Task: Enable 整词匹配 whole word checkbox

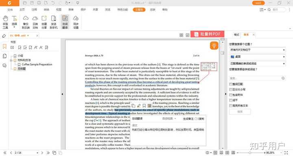Action: coord(231,84)
